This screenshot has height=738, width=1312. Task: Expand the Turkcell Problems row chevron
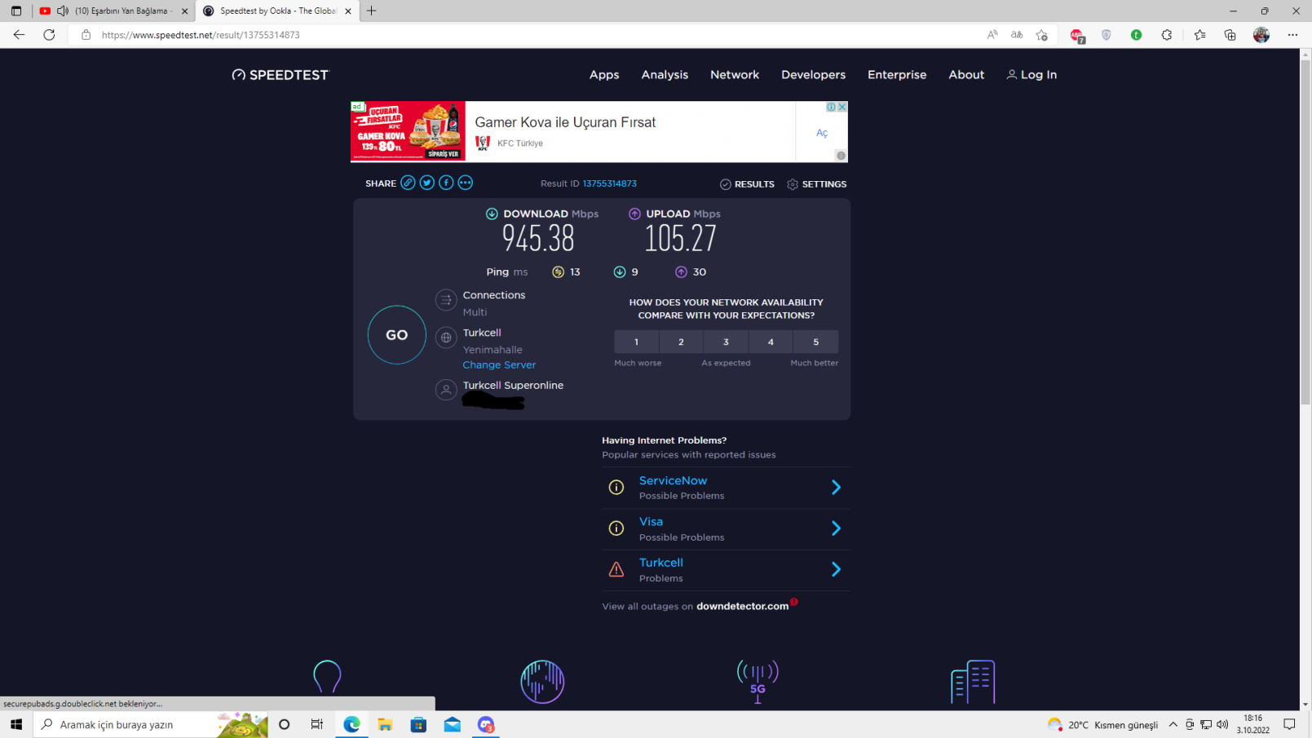tap(836, 569)
